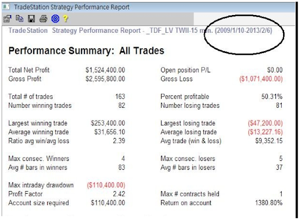Screen dimensions: 300x221
Task: Save the report with floppy disk icon
Action: (x=31, y=19)
